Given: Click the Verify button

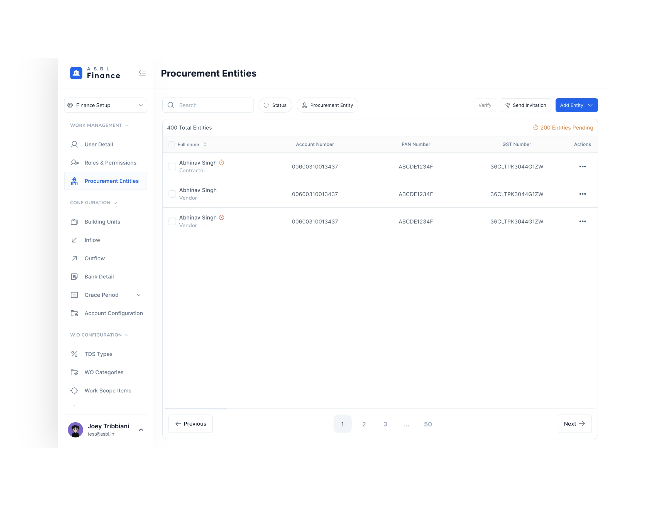Looking at the screenshot, I should (485, 105).
